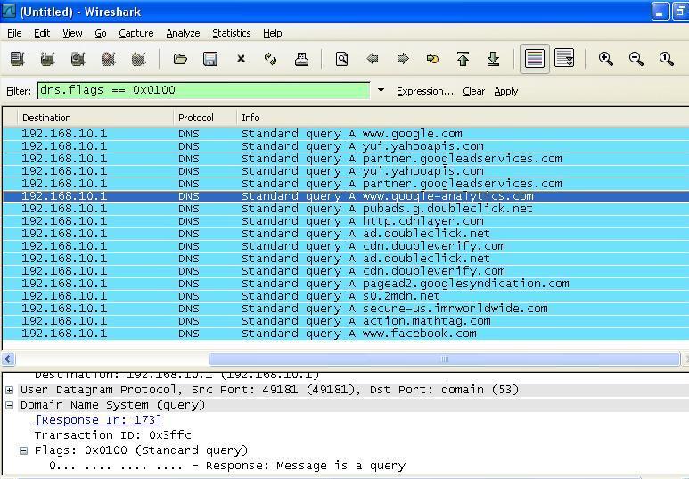Click the Find packet magnifier icon
Screen dimensions: 689x479
(x=341, y=59)
